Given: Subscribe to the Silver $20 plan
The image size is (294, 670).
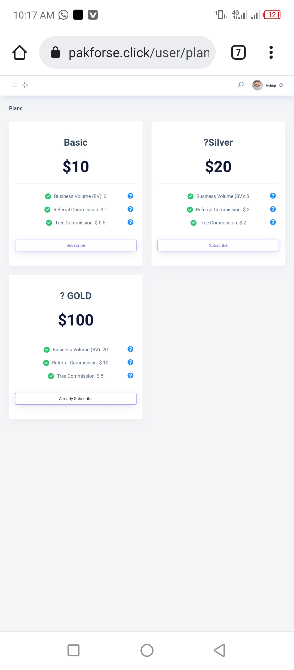Looking at the screenshot, I should 218,245.
